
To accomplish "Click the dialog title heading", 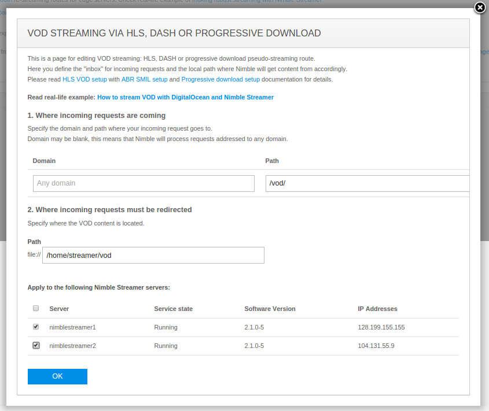I will pos(174,33).
